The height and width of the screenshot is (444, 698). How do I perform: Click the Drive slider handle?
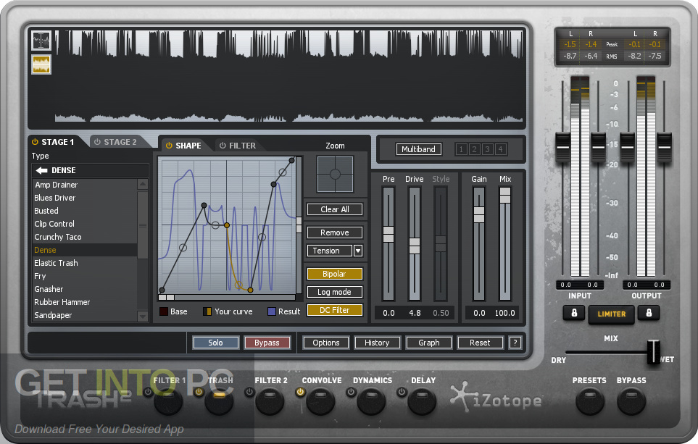point(415,246)
